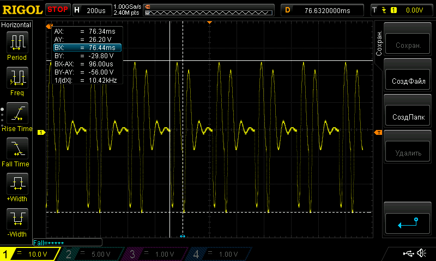The height and width of the screenshot is (261, 436).
Task: Click the USB status icon
Action: pyautogui.click(x=408, y=253)
